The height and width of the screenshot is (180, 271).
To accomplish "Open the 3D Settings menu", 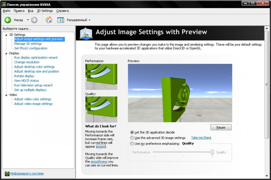I will (45, 11).
